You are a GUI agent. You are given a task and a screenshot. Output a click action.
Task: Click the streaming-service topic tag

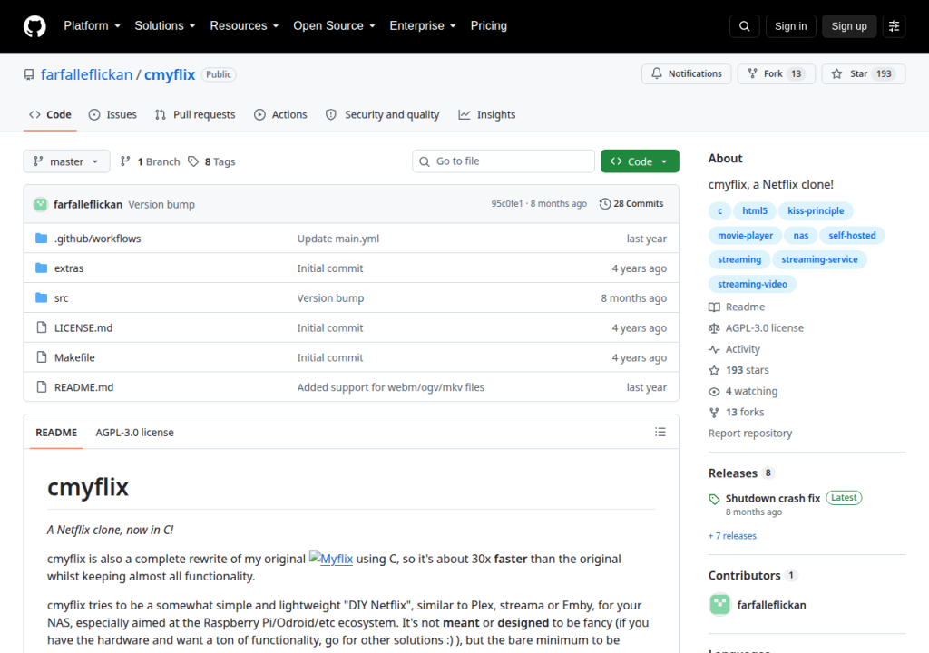819,259
